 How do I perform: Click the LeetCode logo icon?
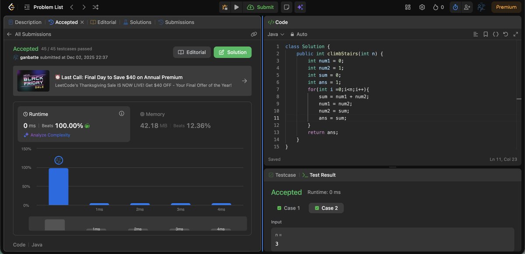[10, 7]
